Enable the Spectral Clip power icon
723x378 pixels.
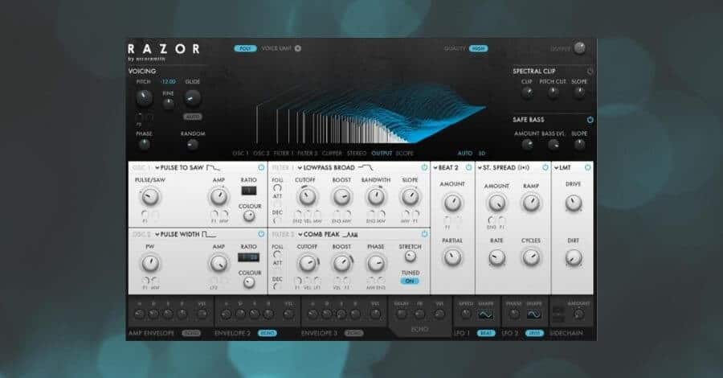click(x=590, y=72)
